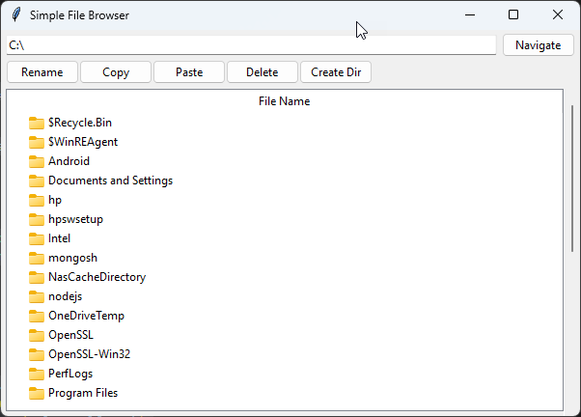Screen dimensions: 581x417
Task: Click the "hpswsetup" folder name
Action: [75, 219]
